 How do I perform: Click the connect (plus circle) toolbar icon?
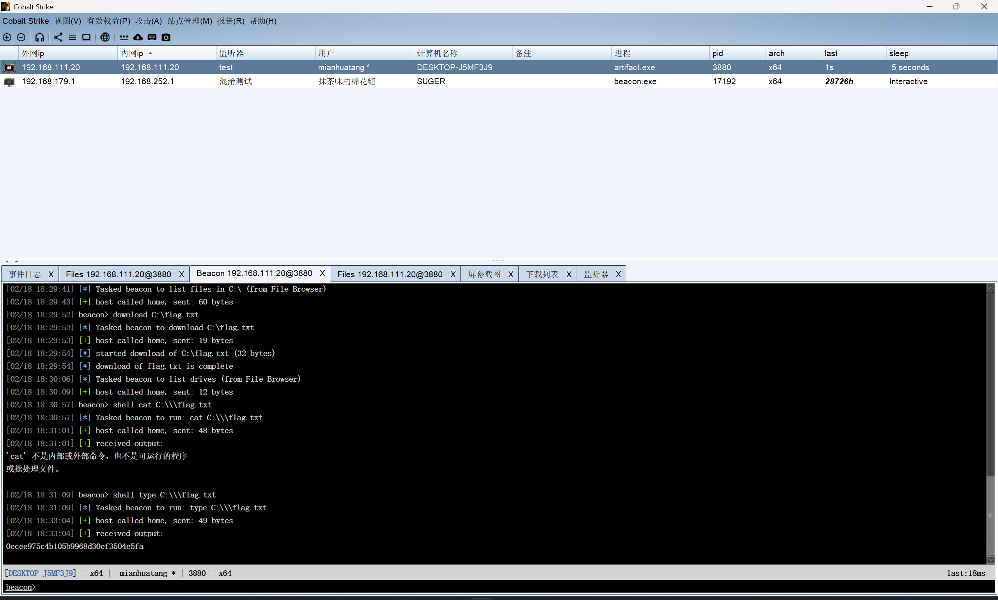click(x=7, y=37)
